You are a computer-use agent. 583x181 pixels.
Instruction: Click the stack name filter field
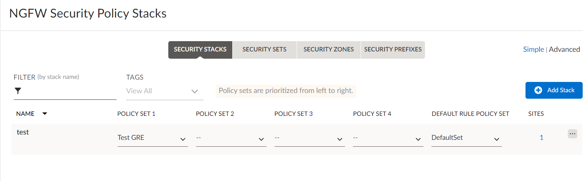click(69, 91)
